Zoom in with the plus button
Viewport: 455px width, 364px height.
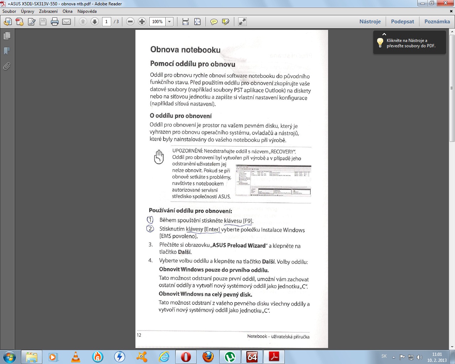(142, 22)
